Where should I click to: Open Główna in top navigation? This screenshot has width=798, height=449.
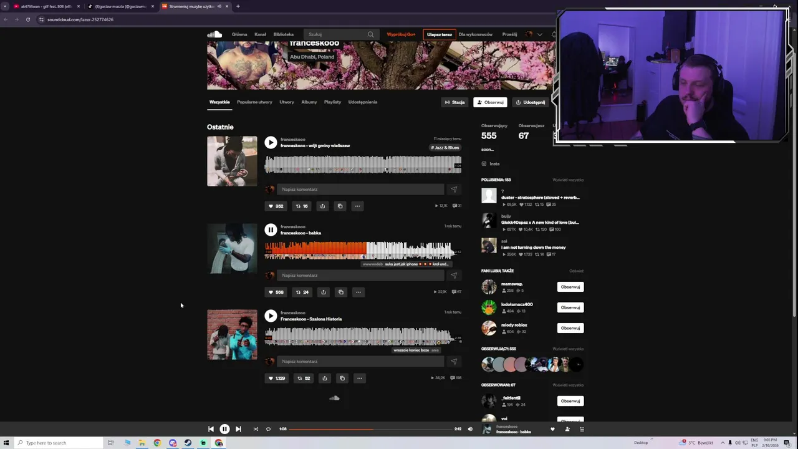click(x=239, y=34)
